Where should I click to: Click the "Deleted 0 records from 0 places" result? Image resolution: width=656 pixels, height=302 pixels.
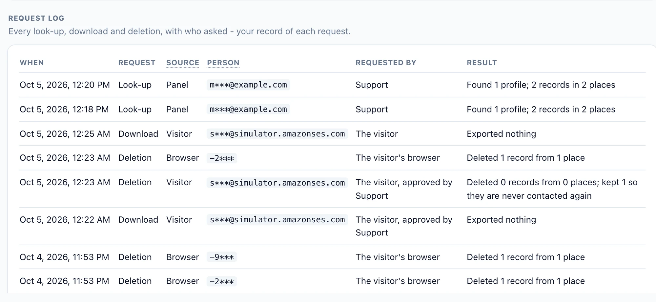click(x=552, y=189)
